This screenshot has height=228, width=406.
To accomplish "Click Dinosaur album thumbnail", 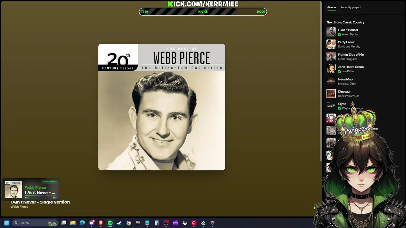I will click(331, 93).
